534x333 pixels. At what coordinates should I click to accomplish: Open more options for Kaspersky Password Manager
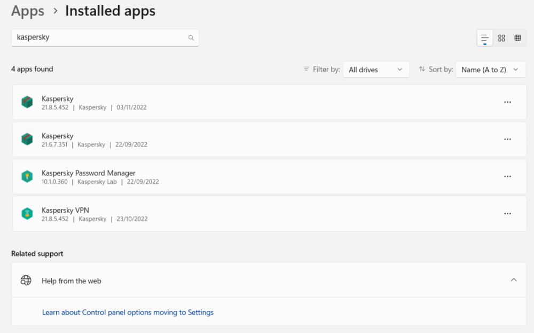(507, 176)
